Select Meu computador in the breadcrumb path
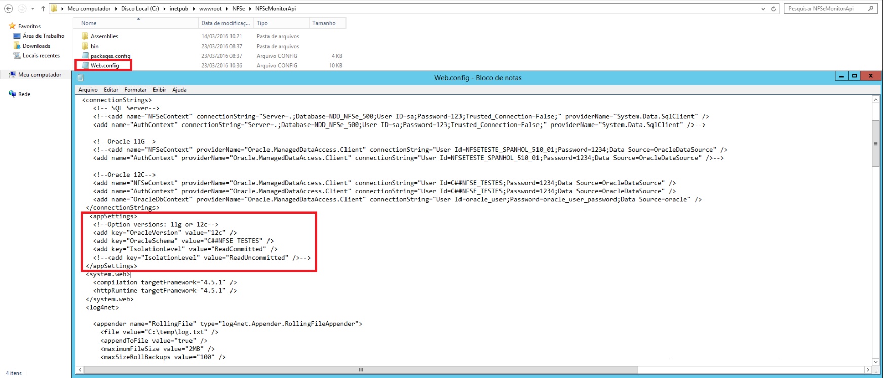 point(89,9)
